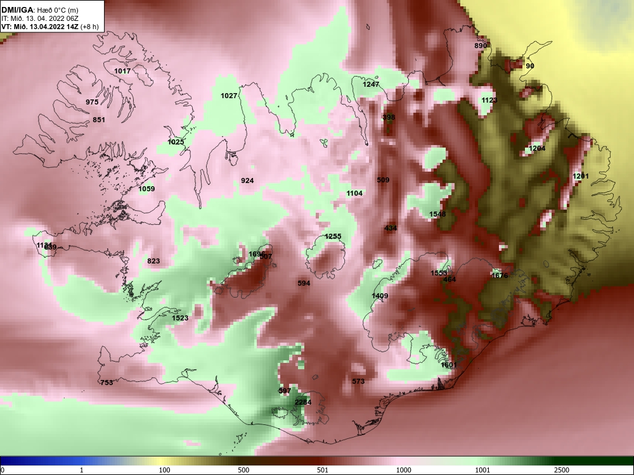This screenshot has height=475, width=634.
Task: Click the 2284 value near south glacier
Action: point(303,402)
